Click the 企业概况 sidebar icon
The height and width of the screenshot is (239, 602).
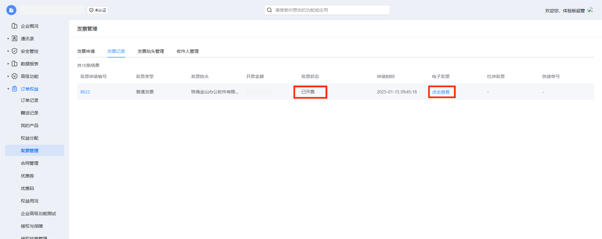[14, 26]
